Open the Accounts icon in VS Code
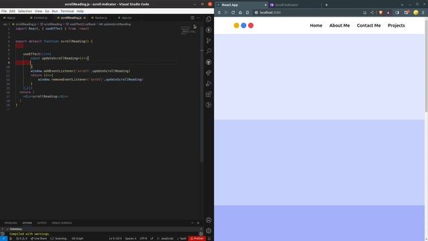 (x=209, y=220)
